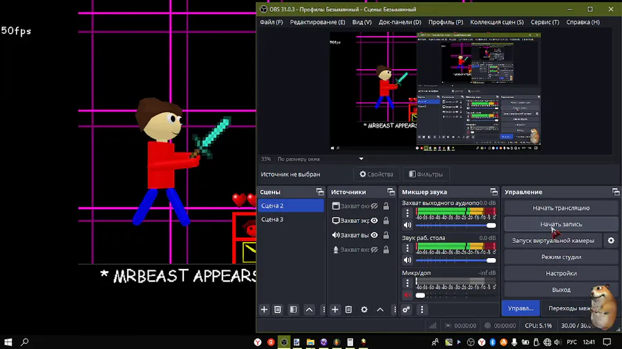Show hidden audio input capture source eye
Screen dimensions: 622x349
374,250
